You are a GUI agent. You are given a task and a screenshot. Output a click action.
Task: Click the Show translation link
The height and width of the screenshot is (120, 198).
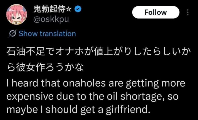47,34
